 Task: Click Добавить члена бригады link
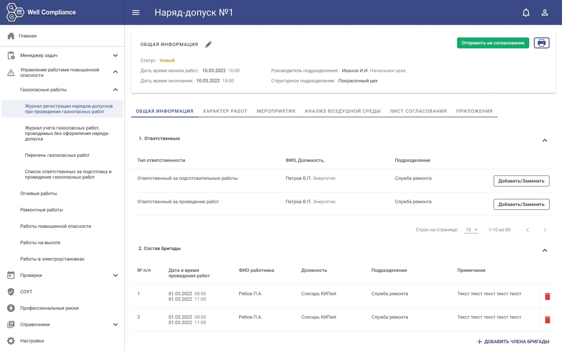513,342
